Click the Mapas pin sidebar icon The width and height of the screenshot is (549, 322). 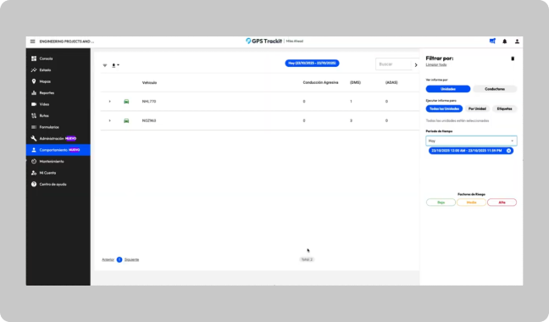[34, 81]
